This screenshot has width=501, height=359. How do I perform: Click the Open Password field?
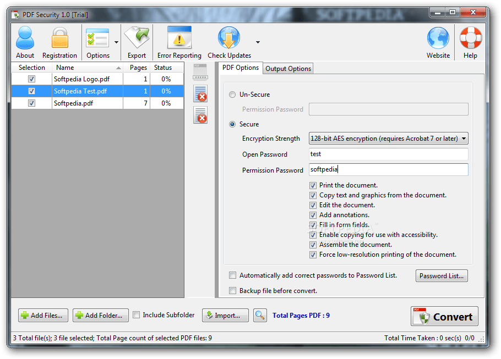pyautogui.click(x=389, y=154)
